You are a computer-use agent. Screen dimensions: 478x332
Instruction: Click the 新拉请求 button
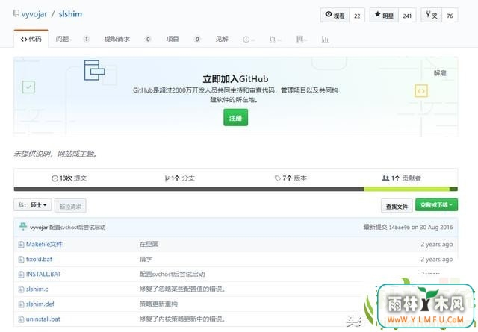point(70,207)
